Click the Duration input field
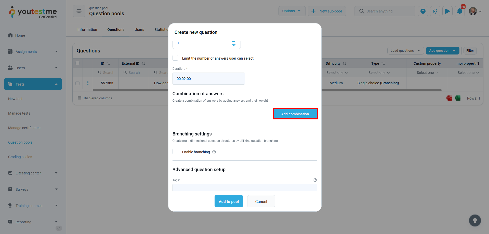This screenshot has width=489, height=234. [208, 79]
